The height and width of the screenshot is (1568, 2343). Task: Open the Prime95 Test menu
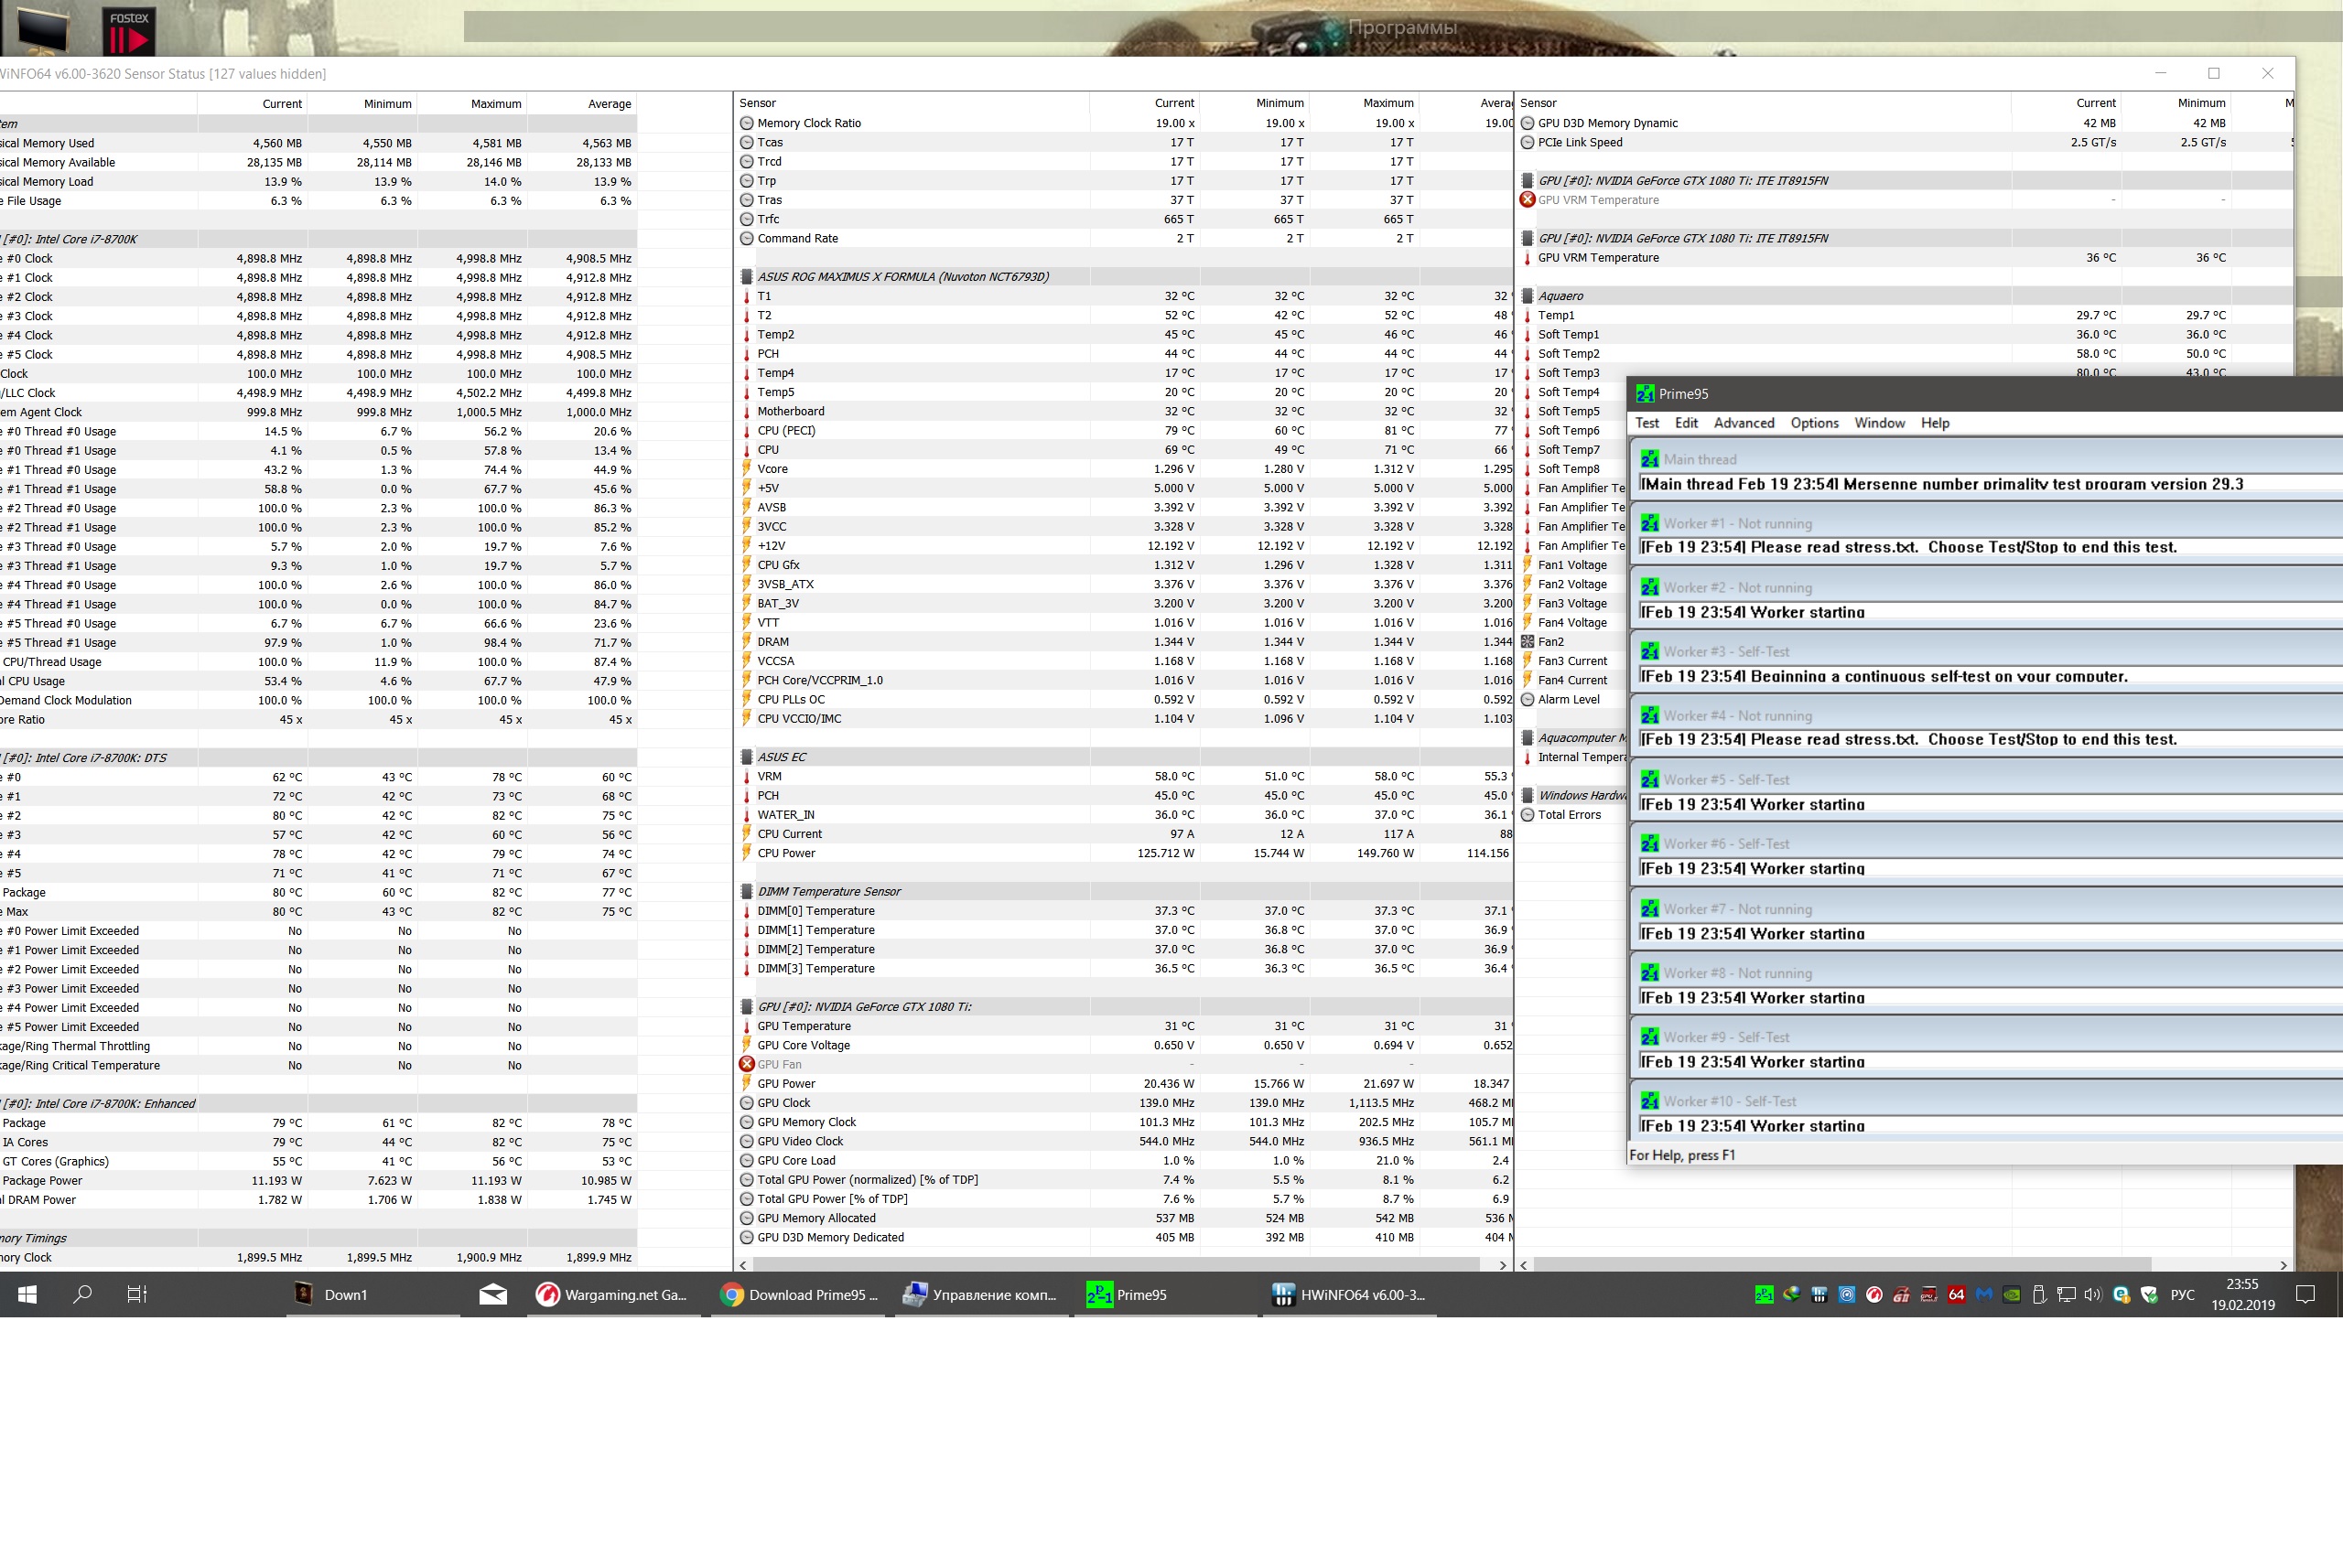(x=1647, y=423)
